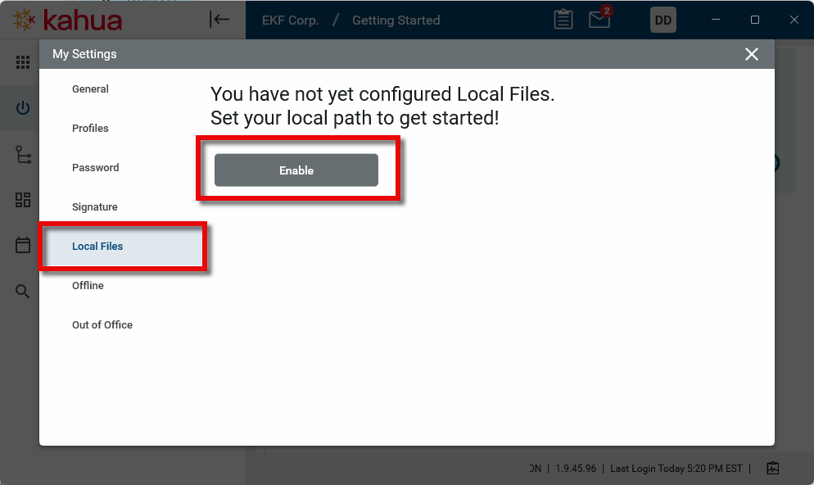Open the calendar icon in sidebar
The image size is (814, 485).
pos(23,245)
